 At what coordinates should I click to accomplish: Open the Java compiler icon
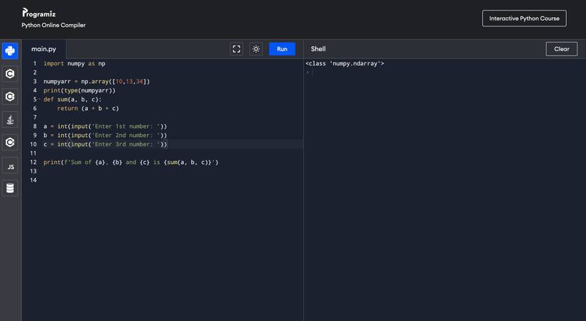tap(10, 119)
